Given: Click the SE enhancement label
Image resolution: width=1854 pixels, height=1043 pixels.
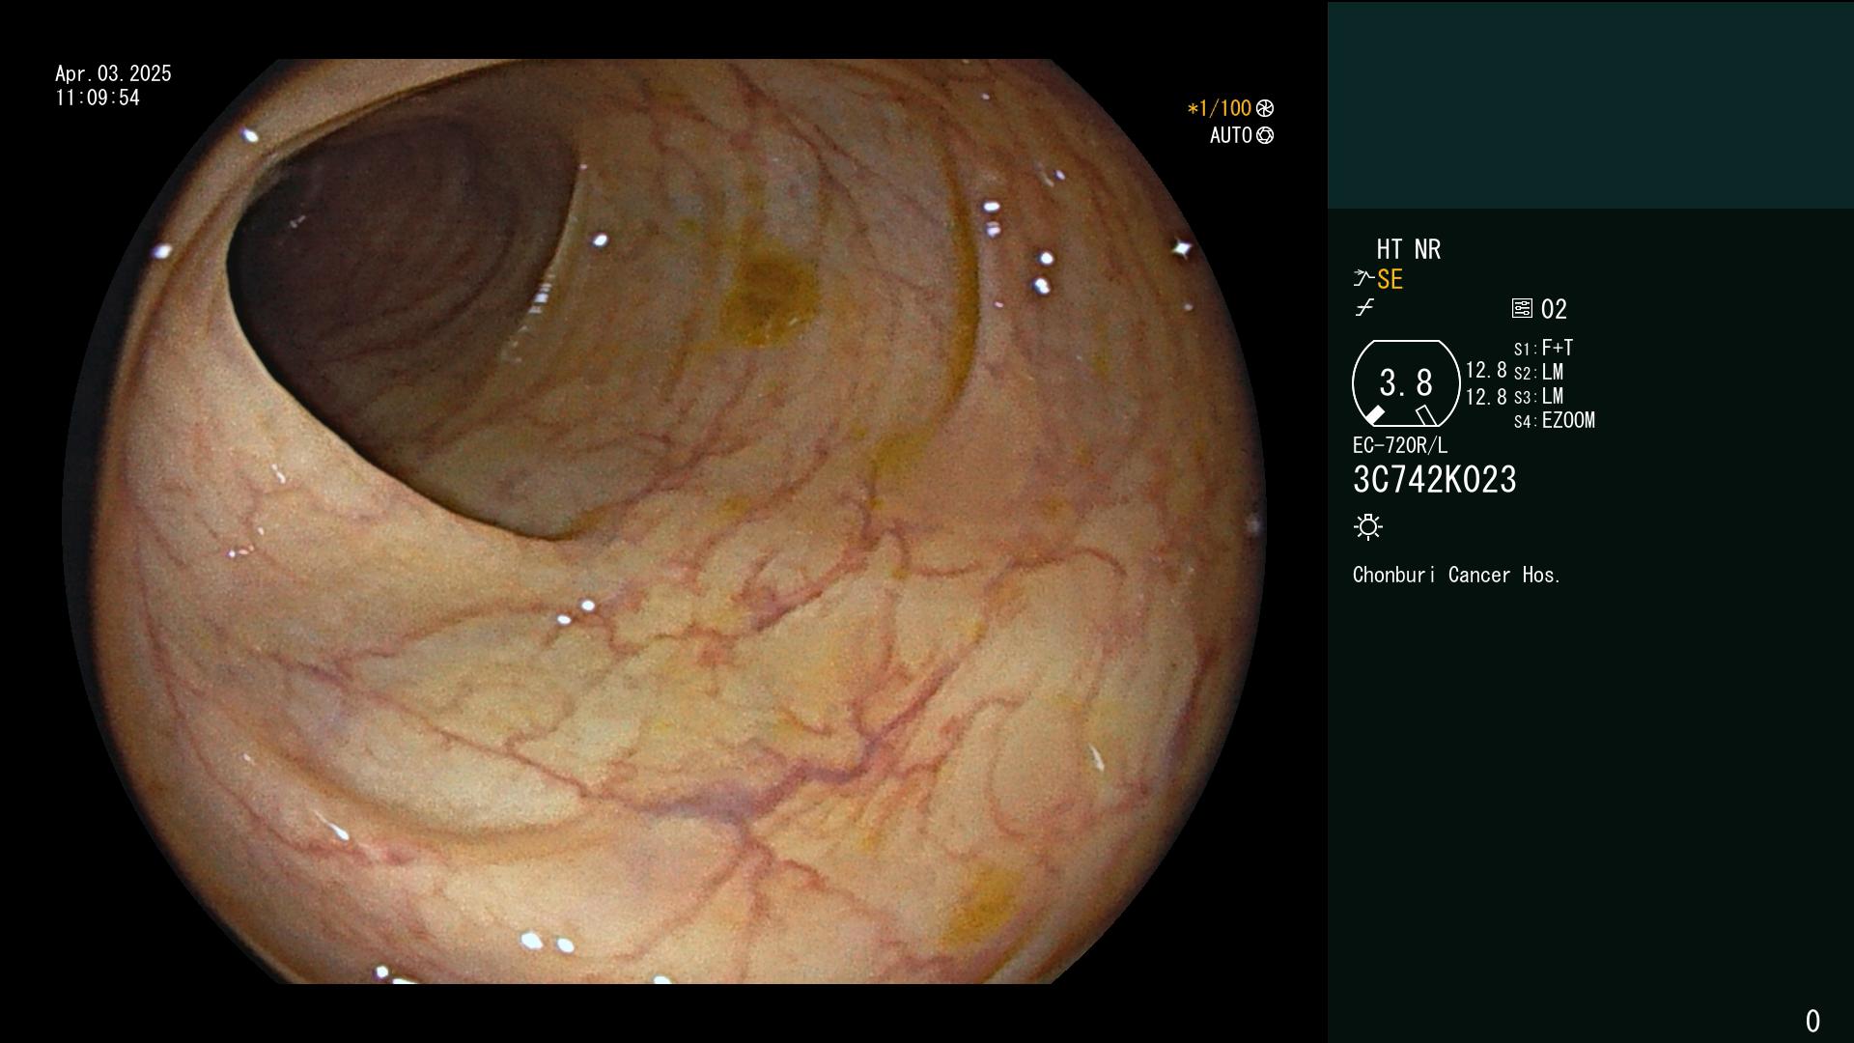Looking at the screenshot, I should pyautogui.click(x=1390, y=279).
